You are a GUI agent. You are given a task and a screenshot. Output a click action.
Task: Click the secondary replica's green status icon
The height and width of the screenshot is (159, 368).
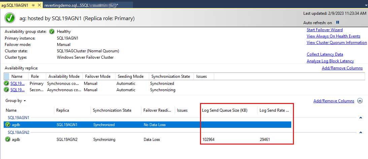coord(6,90)
